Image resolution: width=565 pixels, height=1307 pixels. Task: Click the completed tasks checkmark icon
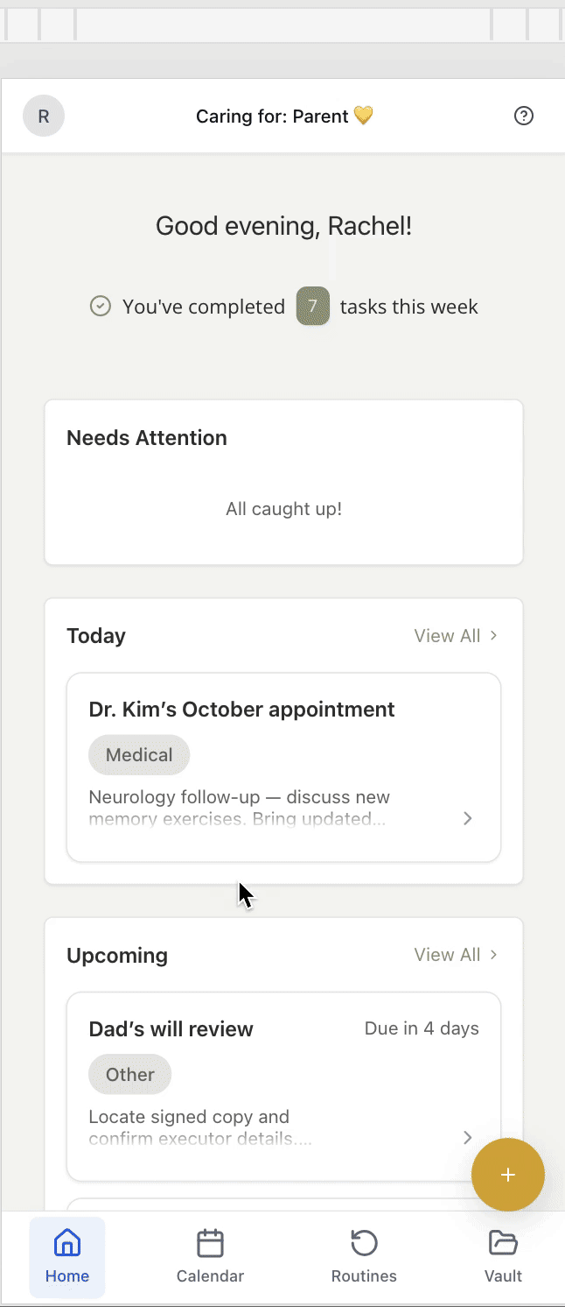(x=100, y=306)
